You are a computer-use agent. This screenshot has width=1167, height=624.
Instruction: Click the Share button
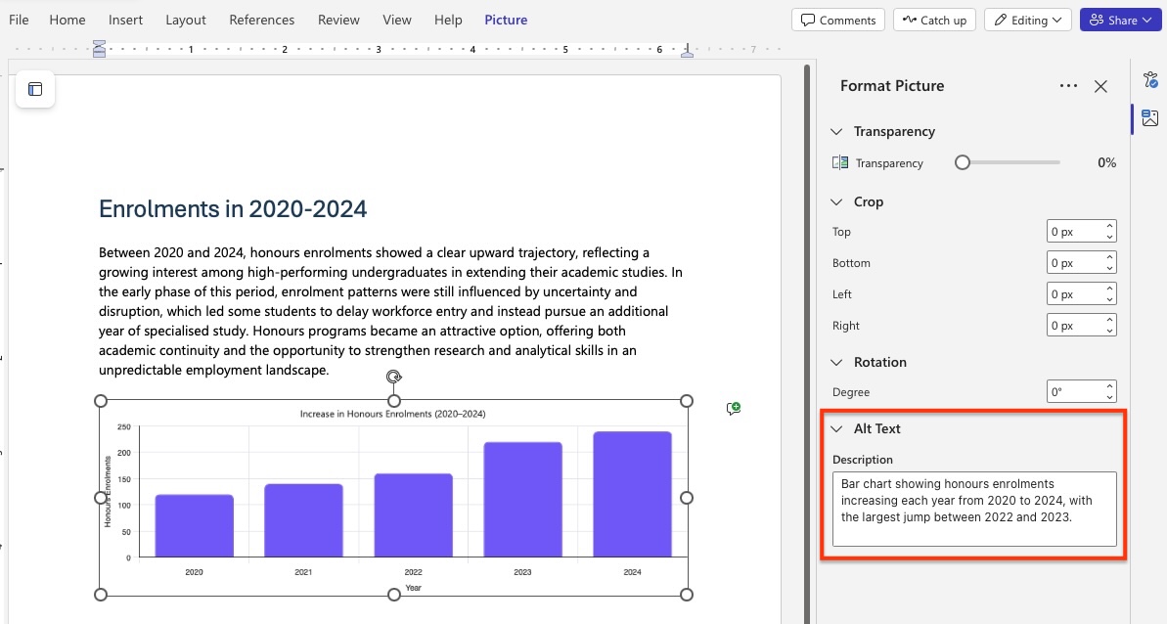click(x=1120, y=21)
